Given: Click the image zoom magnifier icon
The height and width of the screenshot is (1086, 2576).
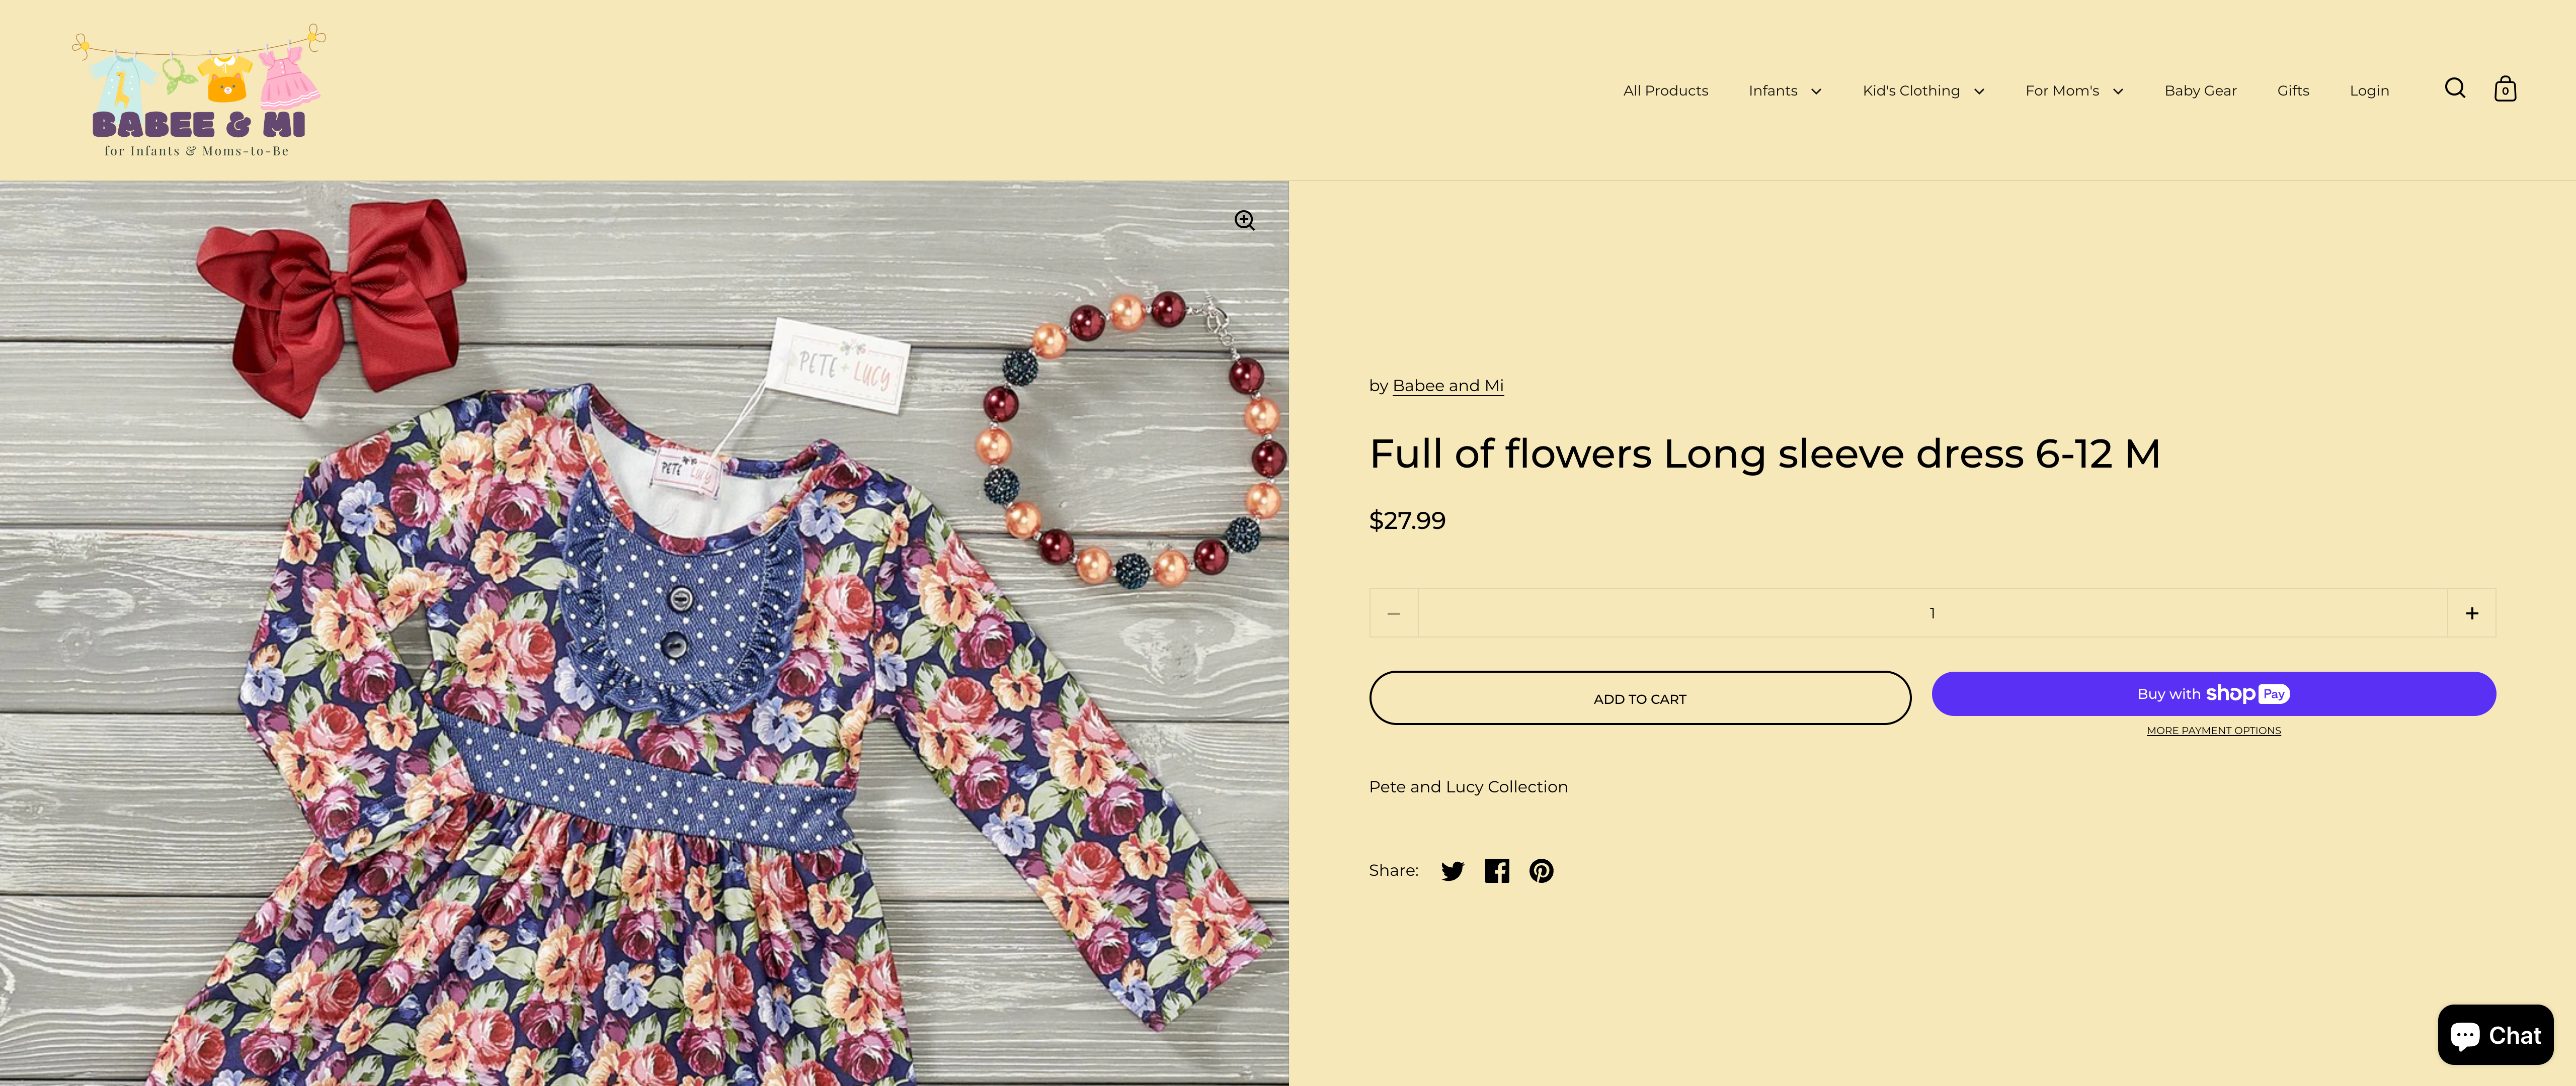Looking at the screenshot, I should click(1244, 221).
